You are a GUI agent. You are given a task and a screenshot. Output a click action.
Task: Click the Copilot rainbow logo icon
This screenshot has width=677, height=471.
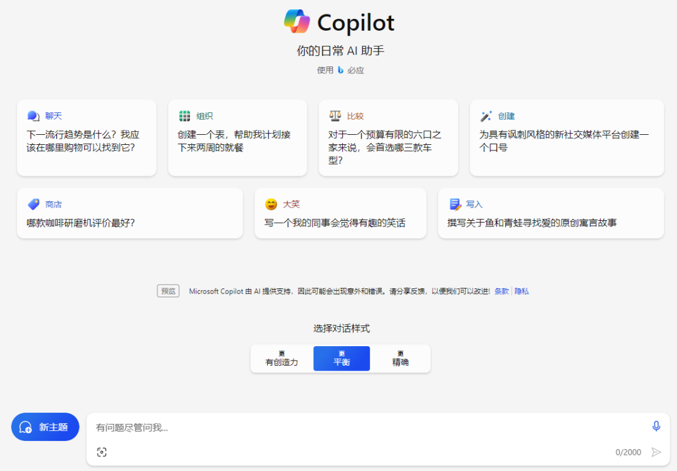(297, 21)
